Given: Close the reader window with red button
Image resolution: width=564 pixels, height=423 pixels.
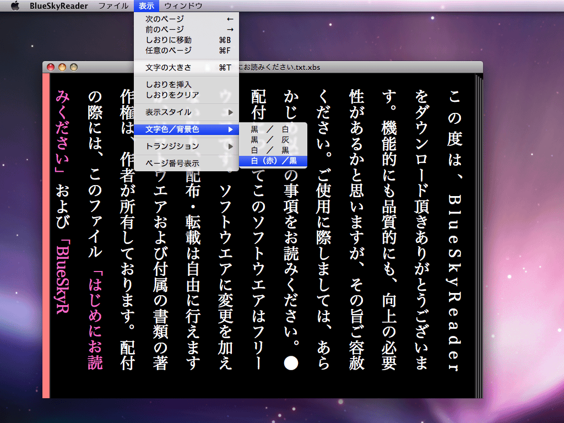Looking at the screenshot, I should tap(51, 67).
